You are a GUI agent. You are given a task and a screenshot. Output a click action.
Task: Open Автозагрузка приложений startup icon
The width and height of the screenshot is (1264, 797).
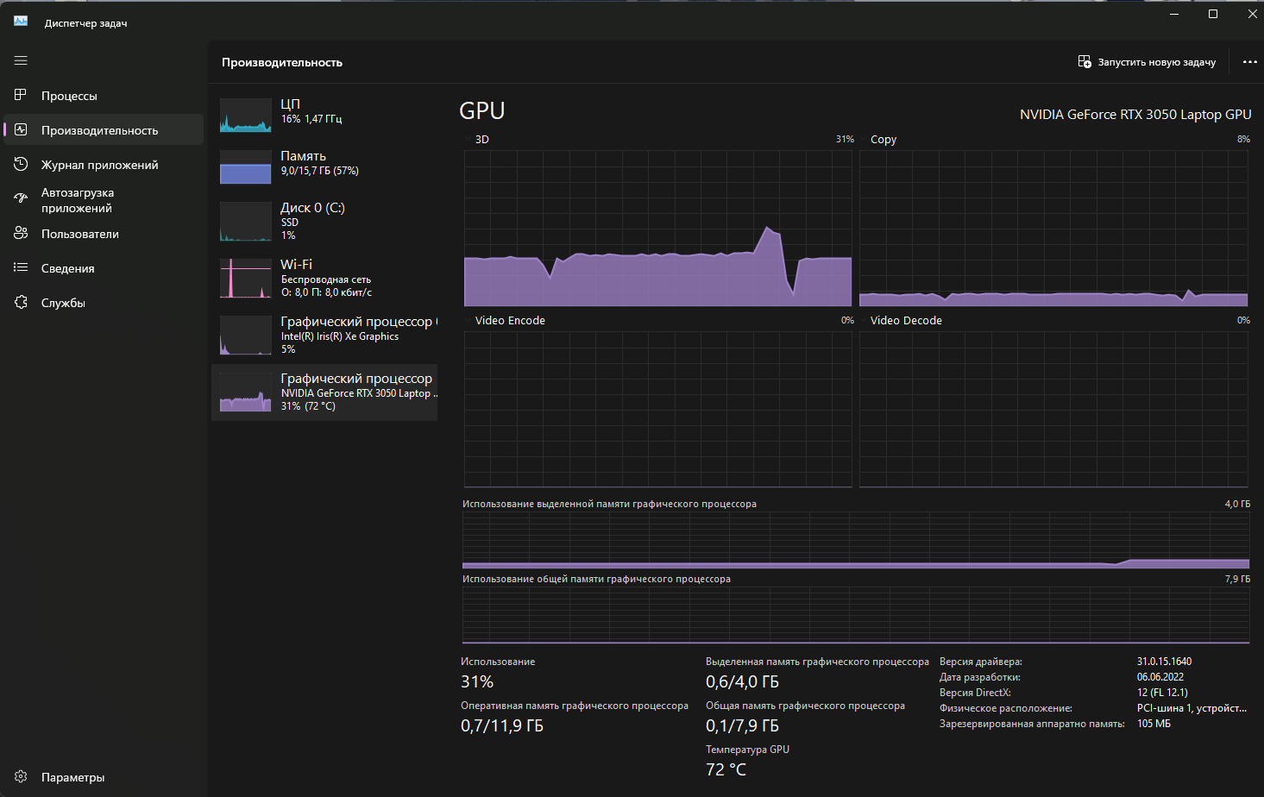tap(21, 199)
